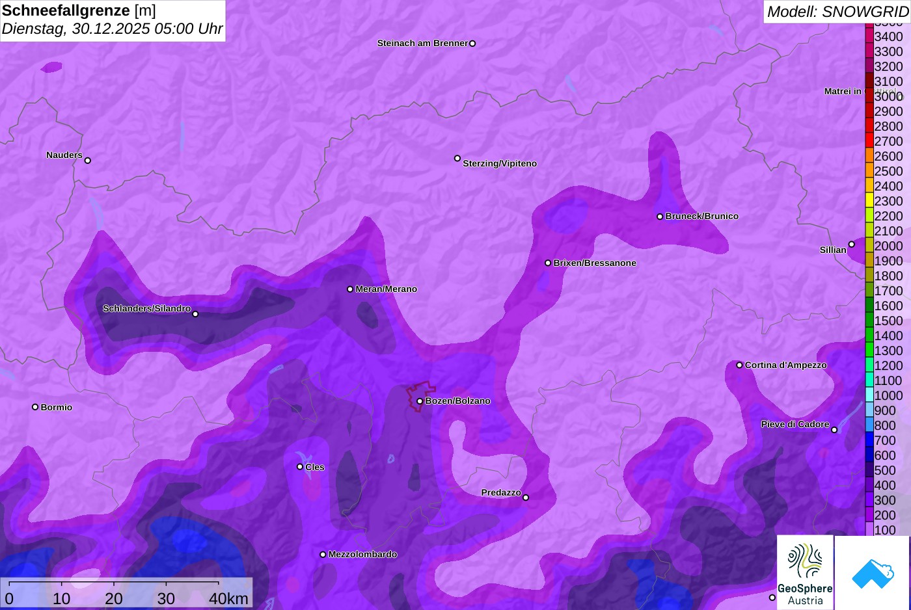The height and width of the screenshot is (610, 911).
Task: Click the 'Meran/Merano' label text
Action: 387,289
